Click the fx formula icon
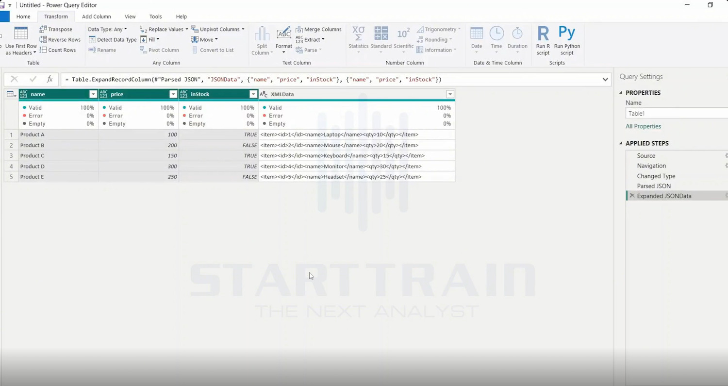The image size is (728, 386). click(50, 79)
